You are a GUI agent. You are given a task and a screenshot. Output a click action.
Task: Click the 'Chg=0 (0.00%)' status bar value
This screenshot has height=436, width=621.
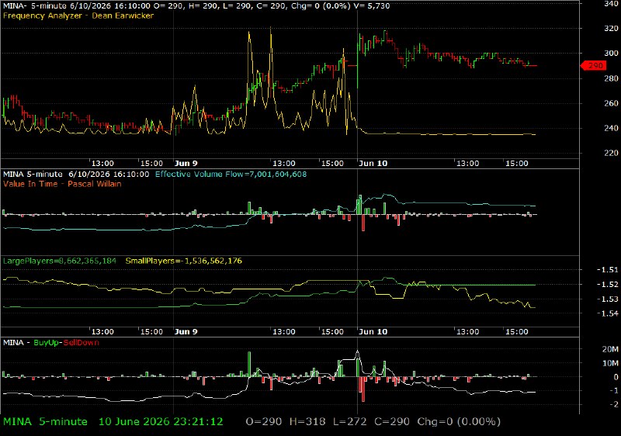[x=459, y=422]
